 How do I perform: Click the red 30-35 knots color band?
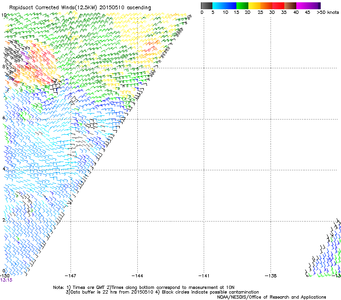point(278,6)
